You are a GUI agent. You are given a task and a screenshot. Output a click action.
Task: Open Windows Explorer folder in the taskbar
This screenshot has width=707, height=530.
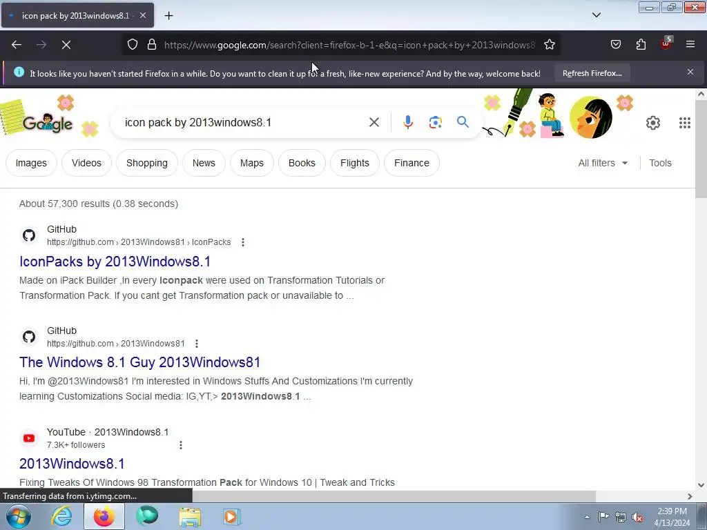pos(190,516)
